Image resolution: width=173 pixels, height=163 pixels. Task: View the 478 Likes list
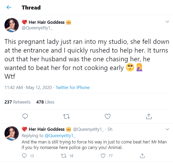point(45,102)
